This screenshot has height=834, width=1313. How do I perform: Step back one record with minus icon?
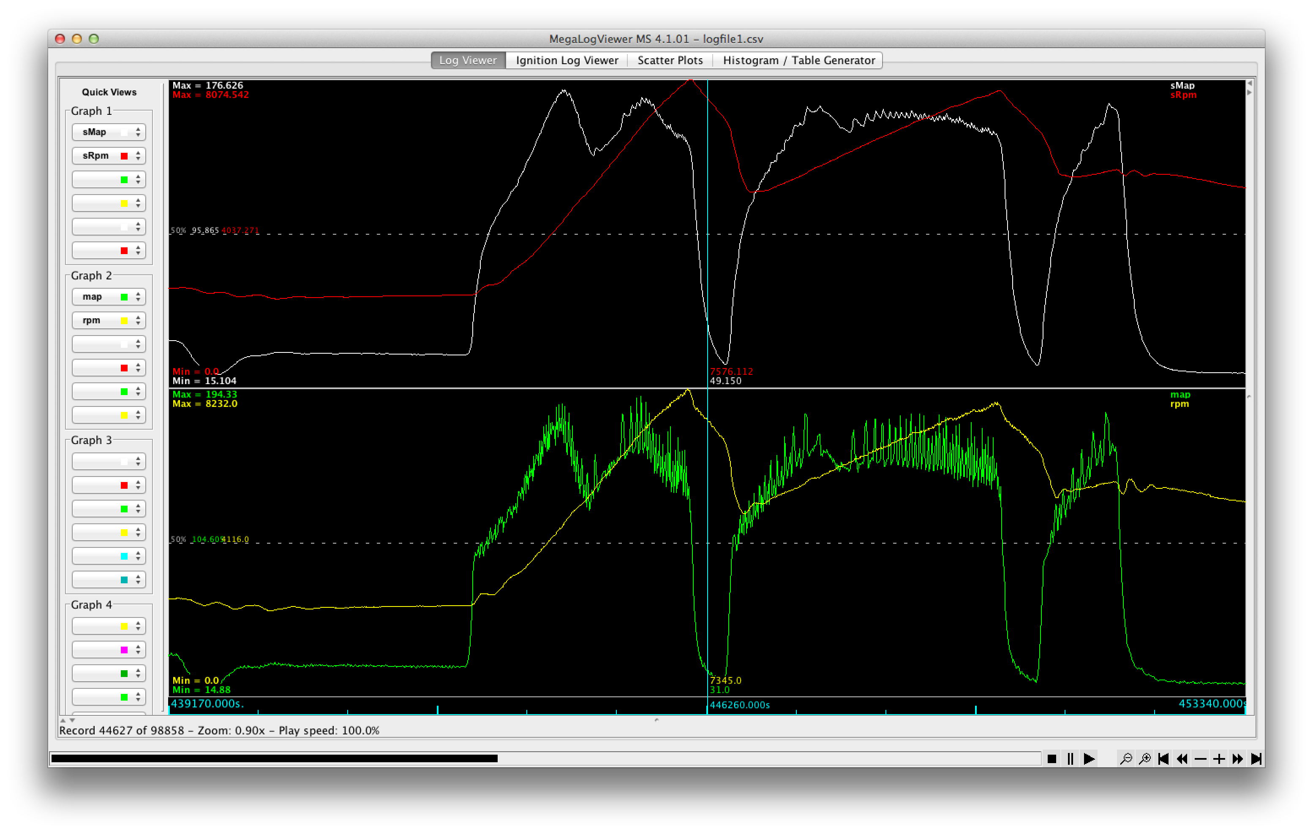(x=1201, y=759)
